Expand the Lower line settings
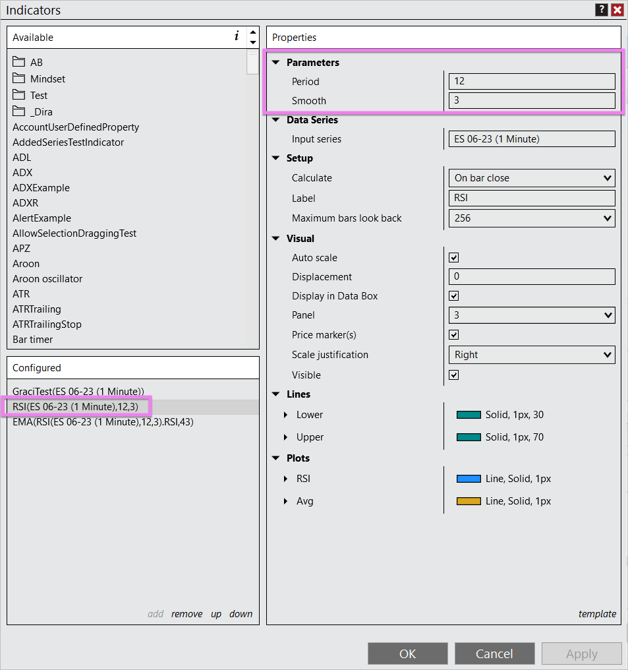The image size is (628, 670). pyautogui.click(x=286, y=415)
